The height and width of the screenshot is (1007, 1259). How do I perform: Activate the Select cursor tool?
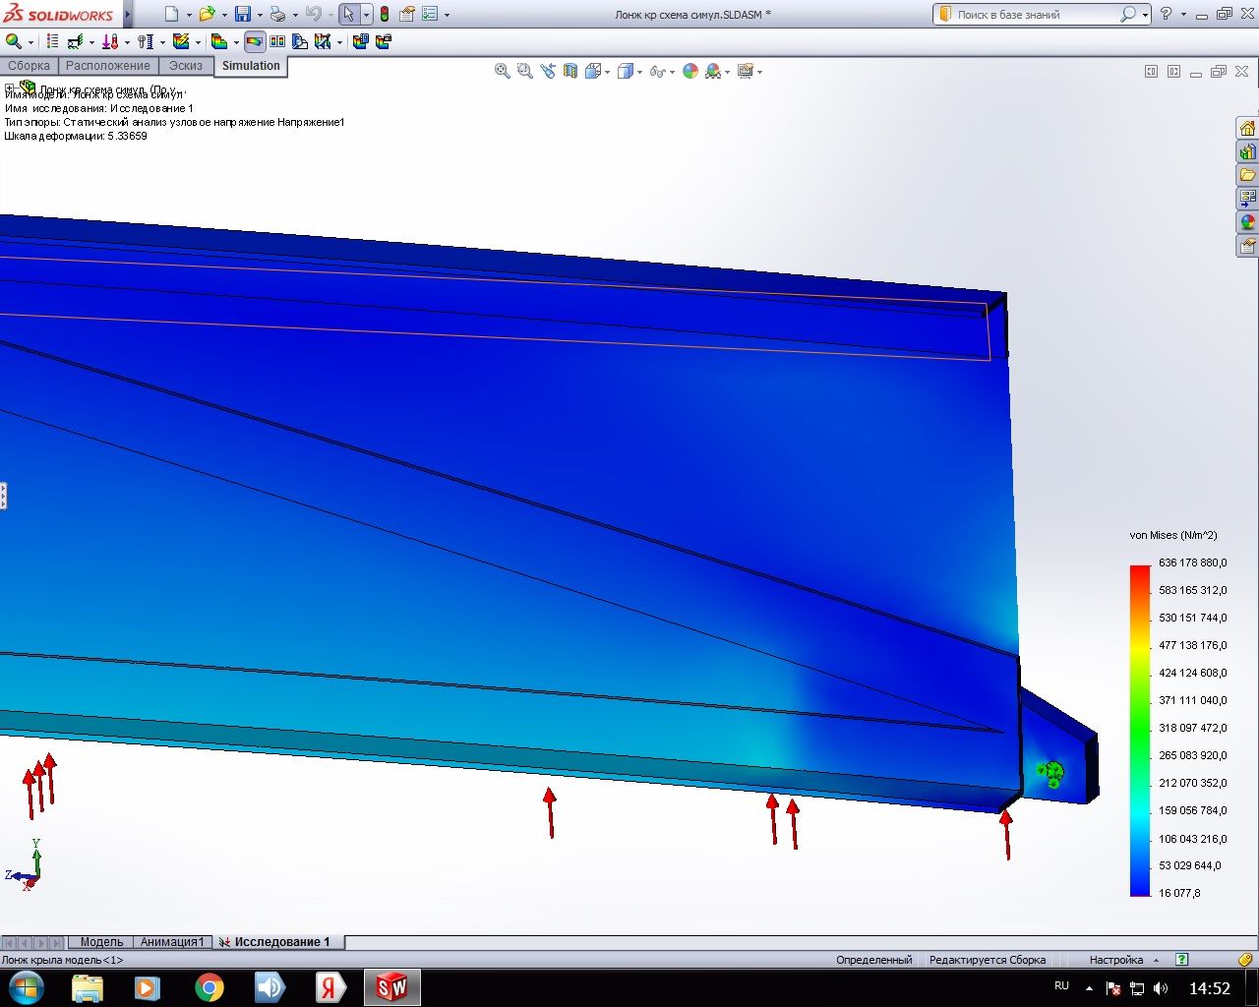[x=349, y=14]
